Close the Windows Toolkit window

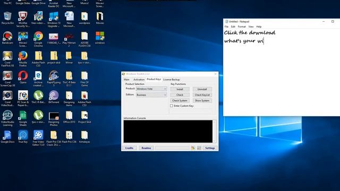215,74
